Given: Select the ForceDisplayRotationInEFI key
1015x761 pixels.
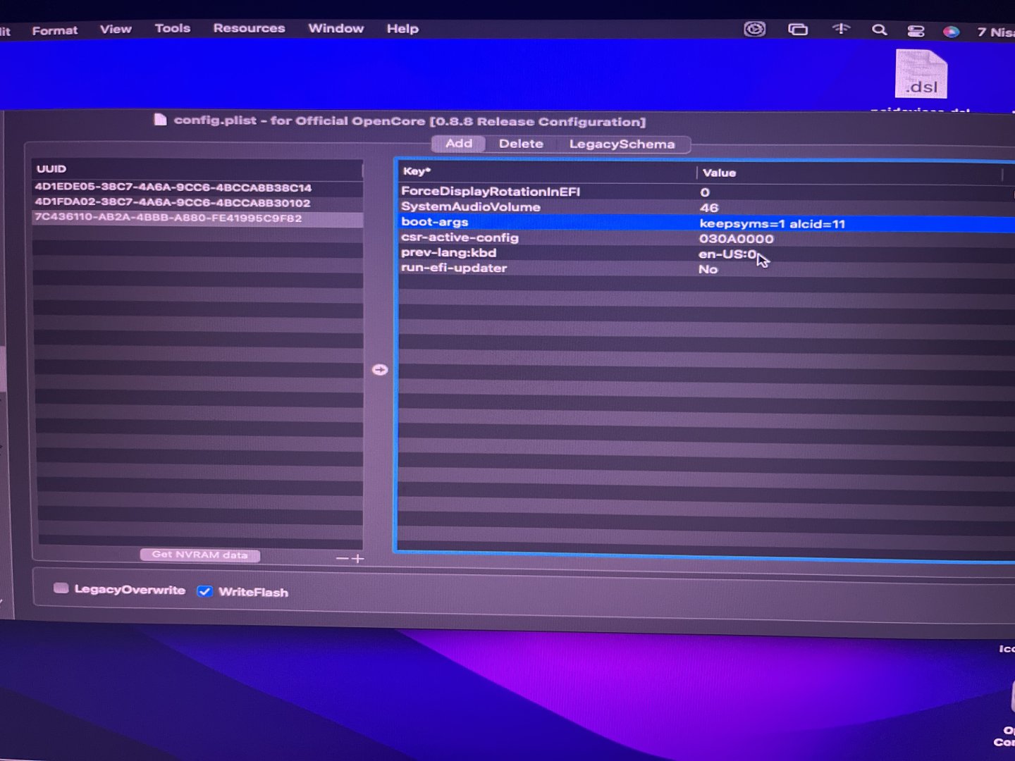Looking at the screenshot, I should (491, 191).
